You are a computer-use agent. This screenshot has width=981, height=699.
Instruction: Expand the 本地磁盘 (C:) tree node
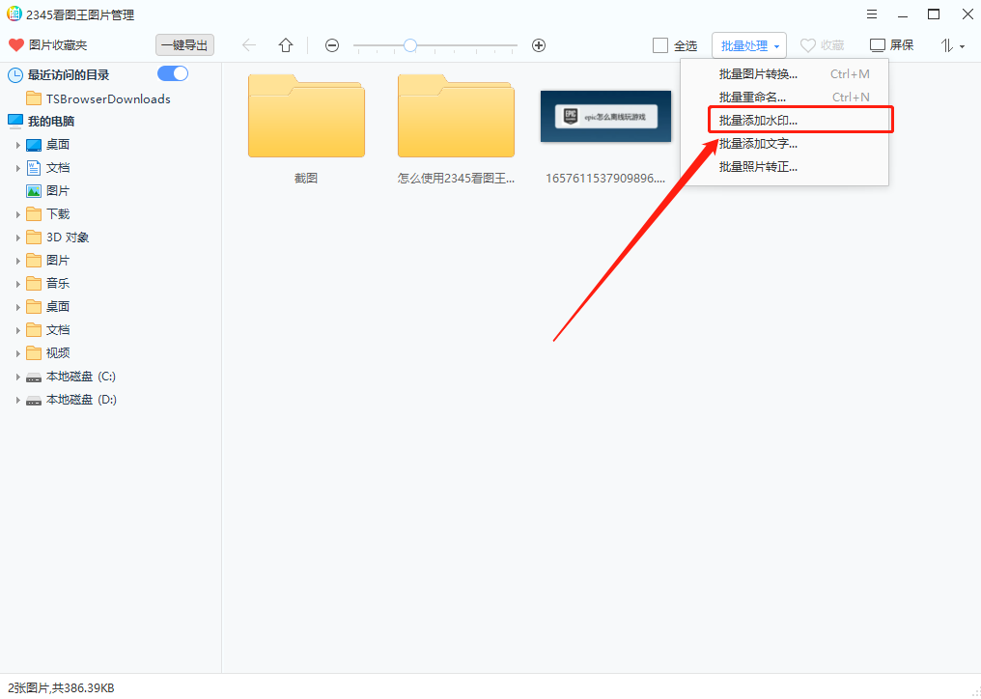pos(17,377)
